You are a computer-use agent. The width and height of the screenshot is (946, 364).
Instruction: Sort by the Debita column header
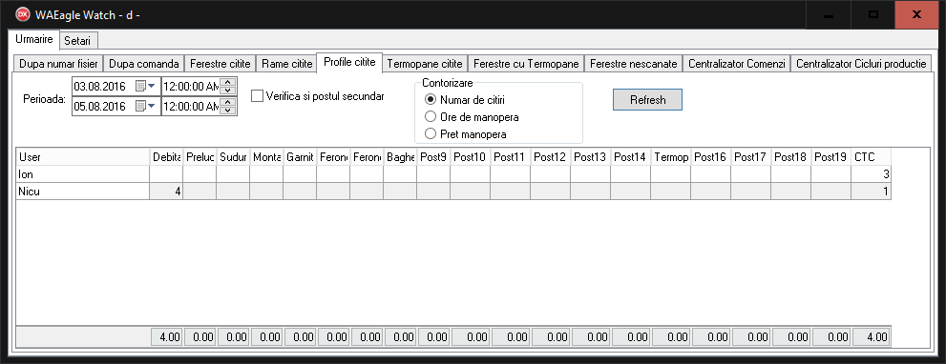[166, 157]
